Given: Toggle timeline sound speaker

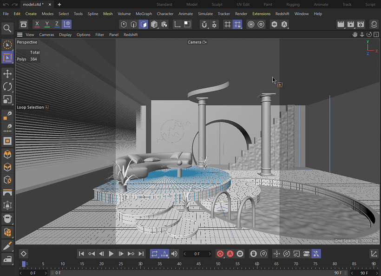Looking at the screenshot, I should click(174, 254).
